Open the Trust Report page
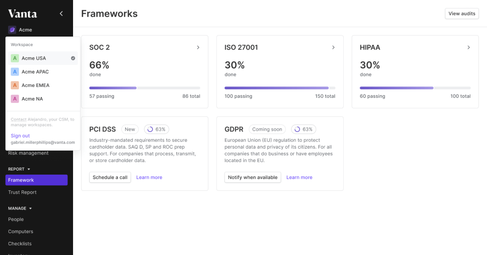The image size is (487, 255). click(x=22, y=192)
